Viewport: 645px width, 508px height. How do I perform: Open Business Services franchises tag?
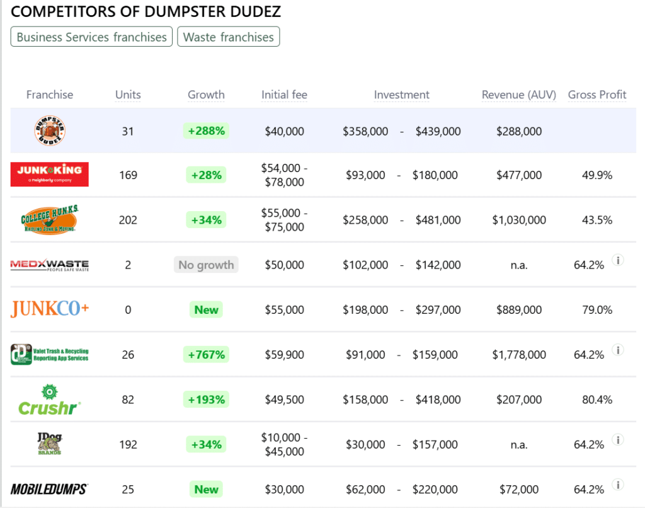pyautogui.click(x=91, y=37)
